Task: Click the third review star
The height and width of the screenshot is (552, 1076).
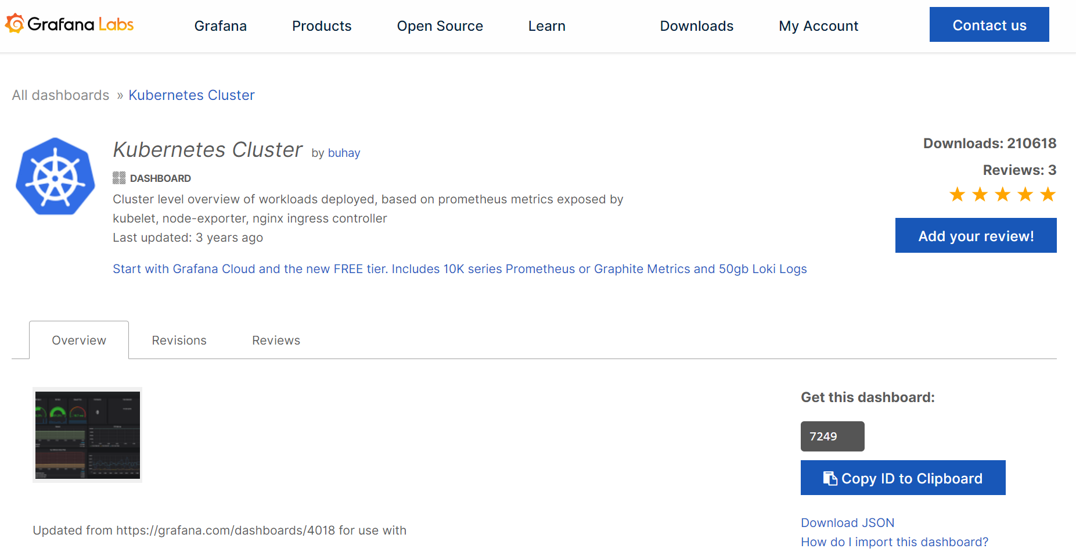Action: (x=1002, y=194)
